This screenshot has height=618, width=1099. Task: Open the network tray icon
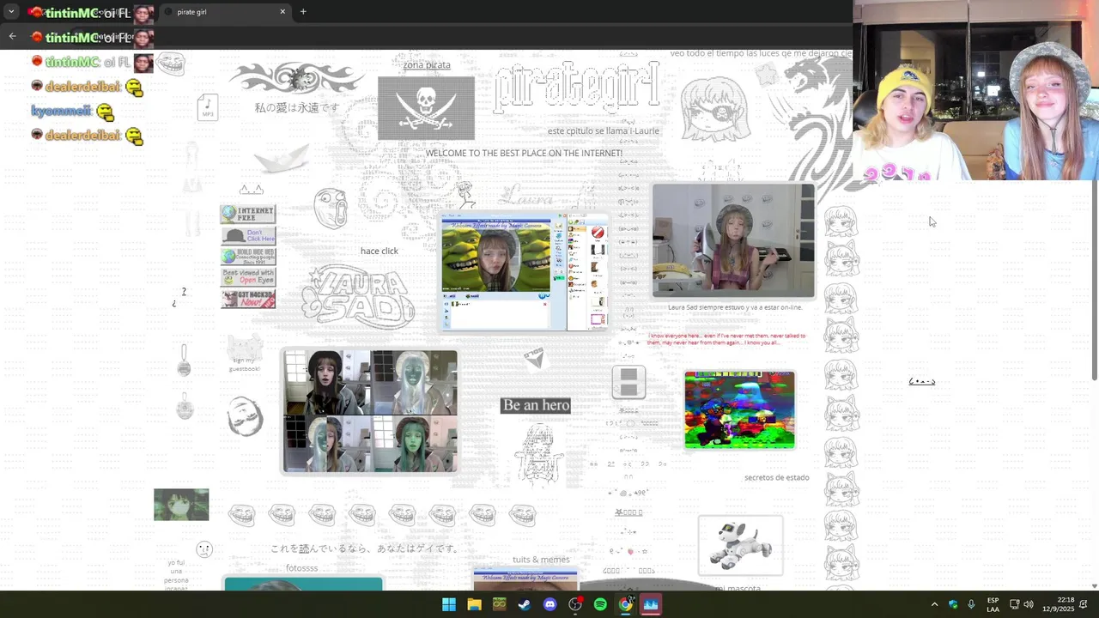point(1014,604)
